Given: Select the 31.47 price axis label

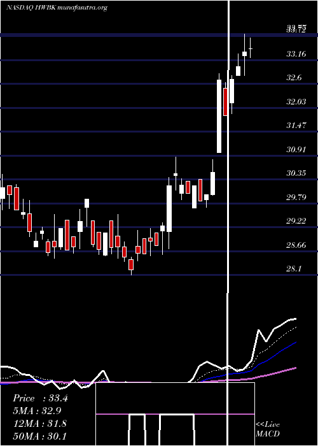Looking at the screenshot, I should (296, 125).
